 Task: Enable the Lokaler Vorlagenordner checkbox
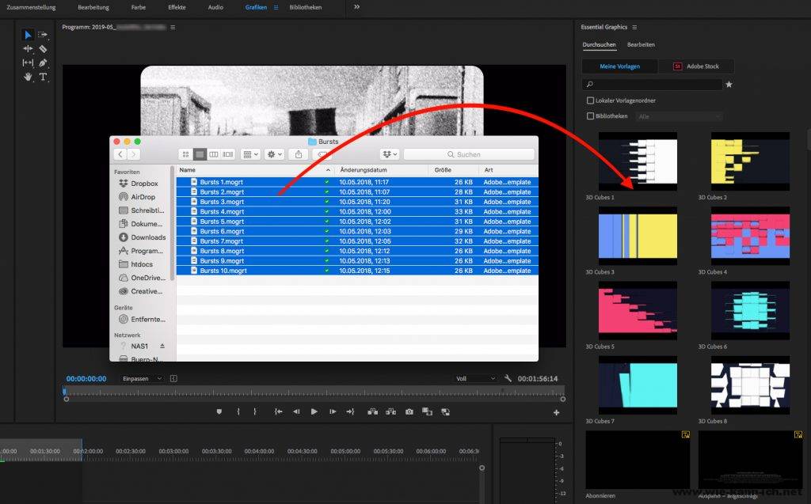point(590,100)
